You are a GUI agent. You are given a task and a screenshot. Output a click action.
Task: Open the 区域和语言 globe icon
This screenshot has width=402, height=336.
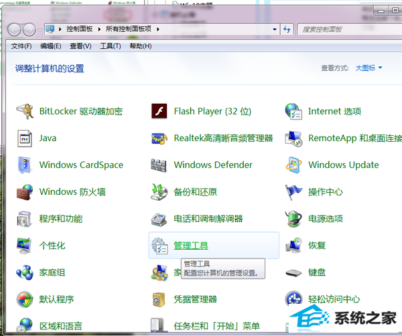24,325
